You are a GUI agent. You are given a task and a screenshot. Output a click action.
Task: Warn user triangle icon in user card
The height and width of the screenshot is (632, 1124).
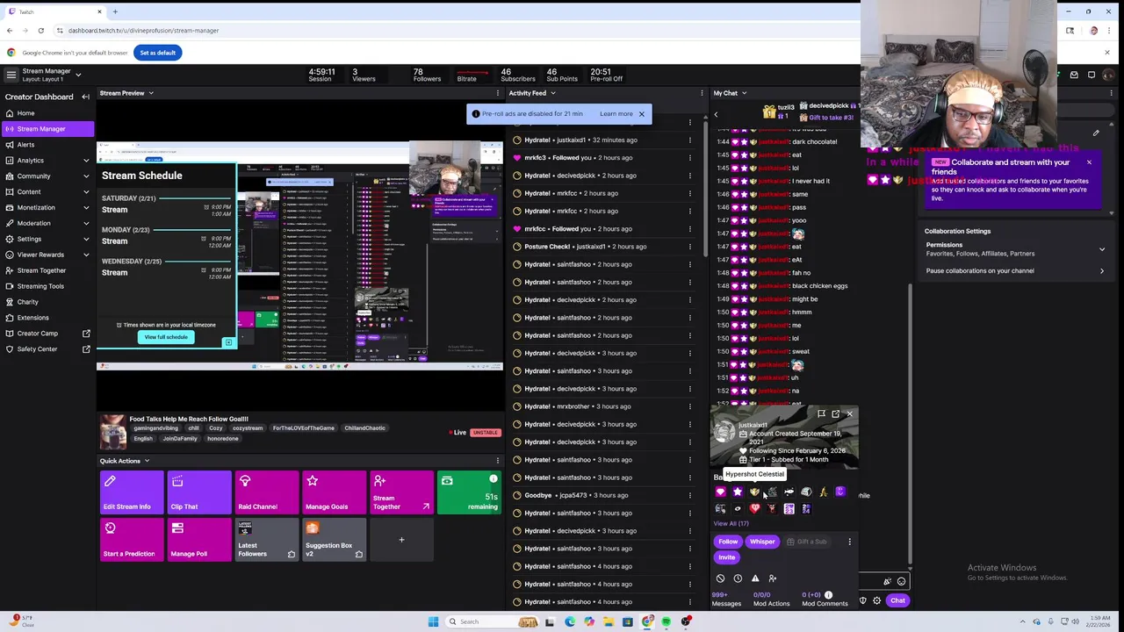click(755, 578)
